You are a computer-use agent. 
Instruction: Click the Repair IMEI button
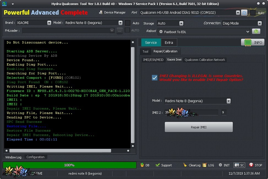[199, 127]
